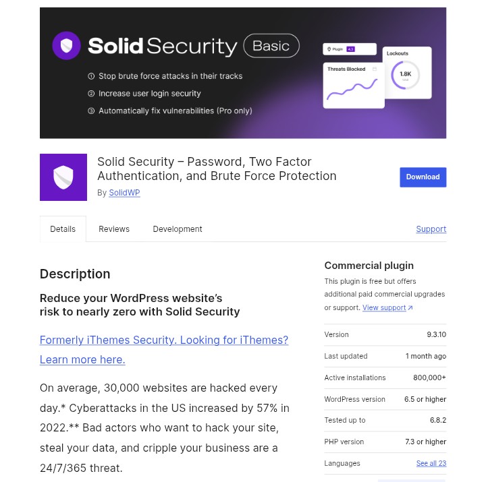Click the purple Solid Security plugin icon
Image resolution: width=486 pixels, height=482 pixels.
tap(63, 177)
